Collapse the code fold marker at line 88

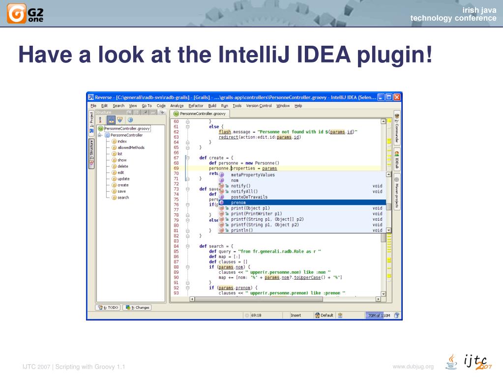(x=188, y=267)
